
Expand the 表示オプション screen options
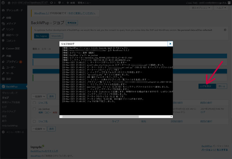(x=201, y=8)
